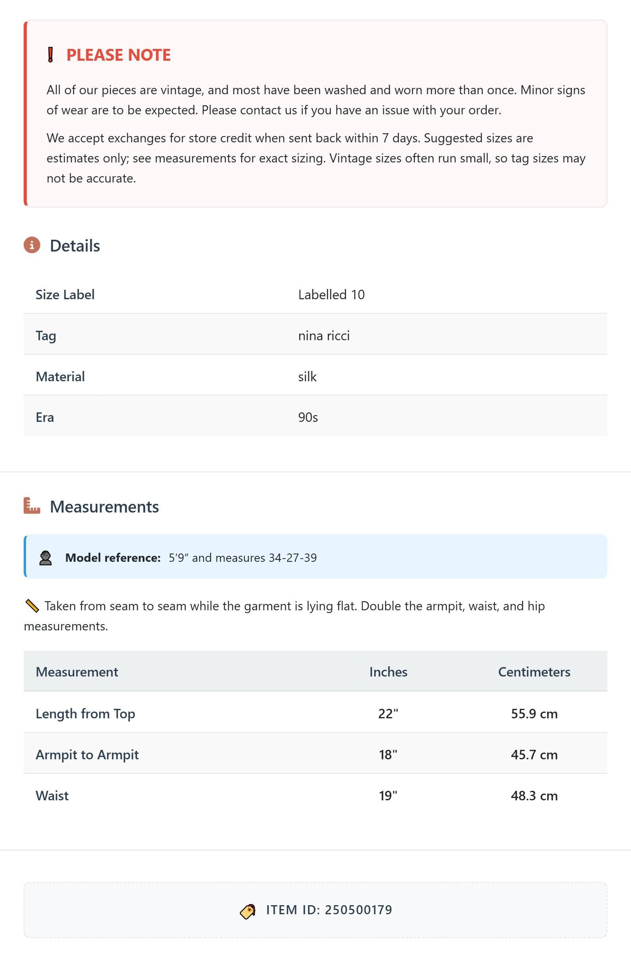Click the Waist 19" inches value
This screenshot has height=958, width=631.
pos(388,796)
